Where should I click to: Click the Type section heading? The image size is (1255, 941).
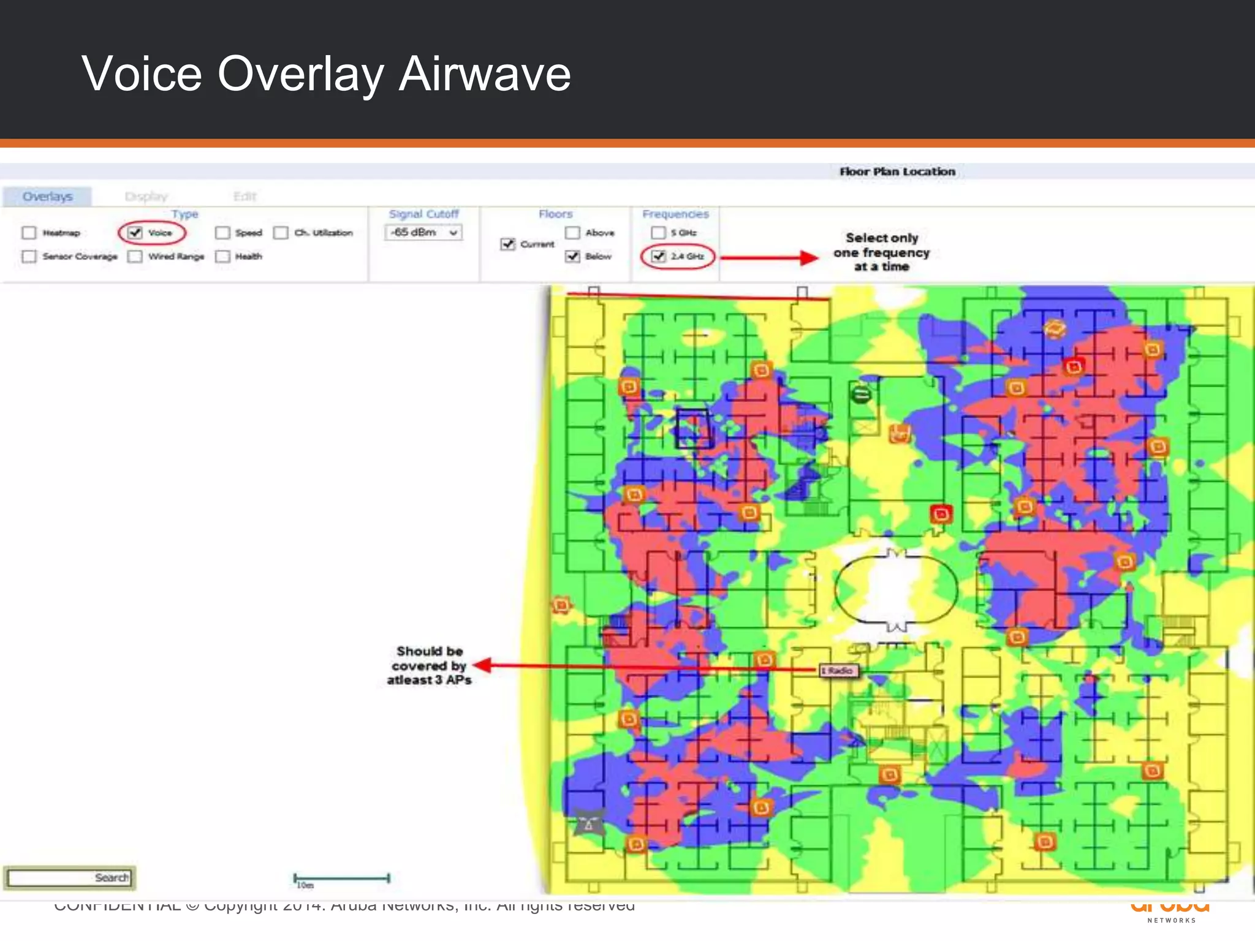[x=184, y=214]
